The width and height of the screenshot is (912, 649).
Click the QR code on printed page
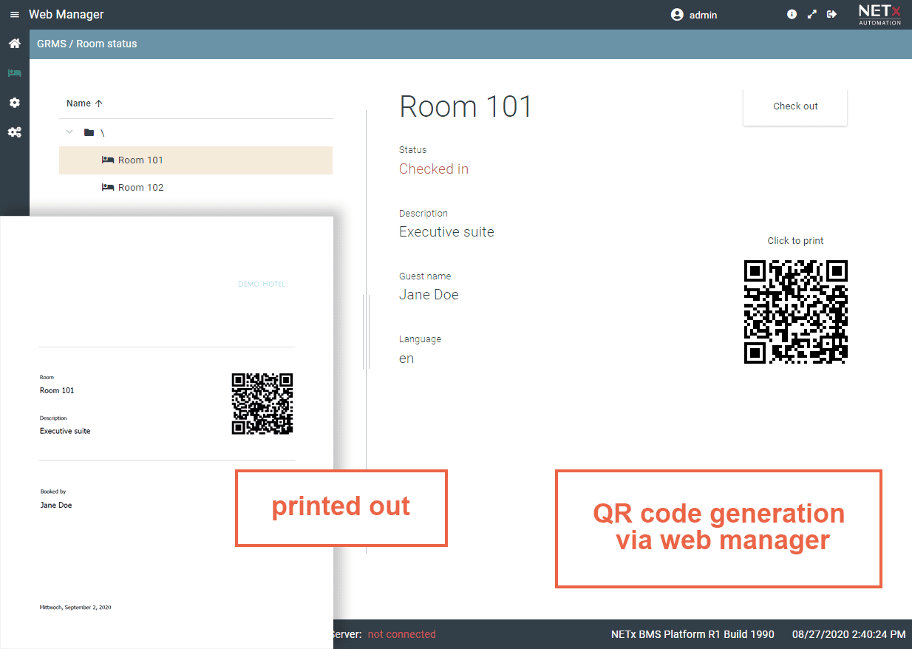click(262, 404)
